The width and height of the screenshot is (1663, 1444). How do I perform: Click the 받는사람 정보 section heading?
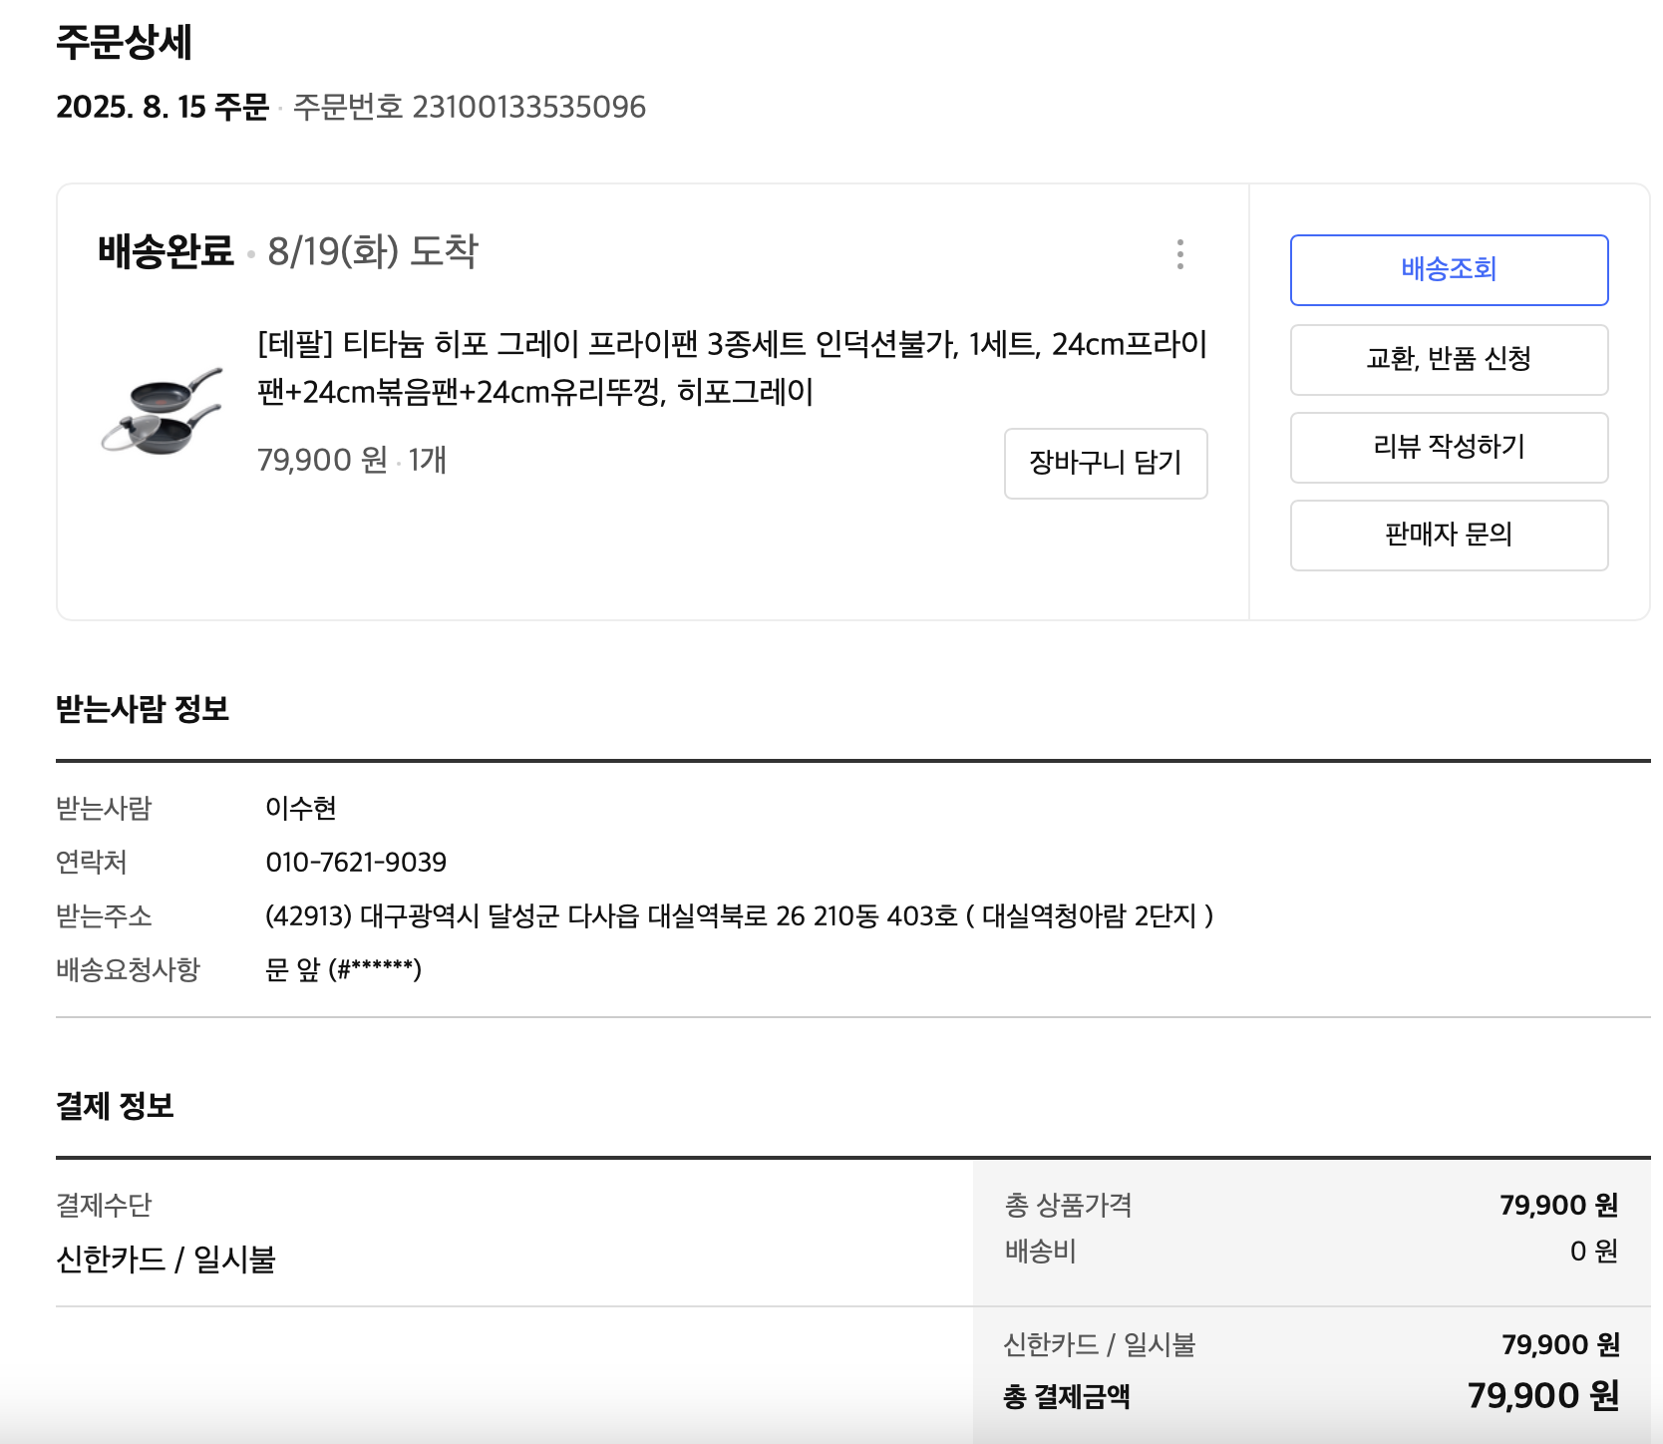click(x=143, y=709)
